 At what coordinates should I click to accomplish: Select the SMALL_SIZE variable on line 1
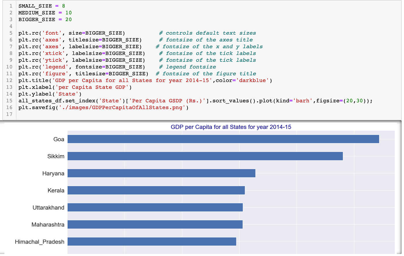[34, 6]
